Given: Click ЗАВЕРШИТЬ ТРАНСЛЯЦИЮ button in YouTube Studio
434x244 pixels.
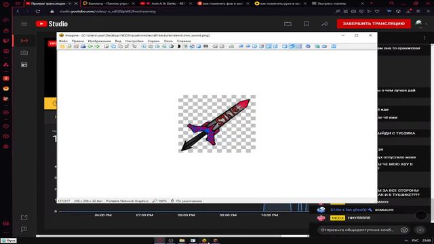Looking at the screenshot, I should point(374,24).
